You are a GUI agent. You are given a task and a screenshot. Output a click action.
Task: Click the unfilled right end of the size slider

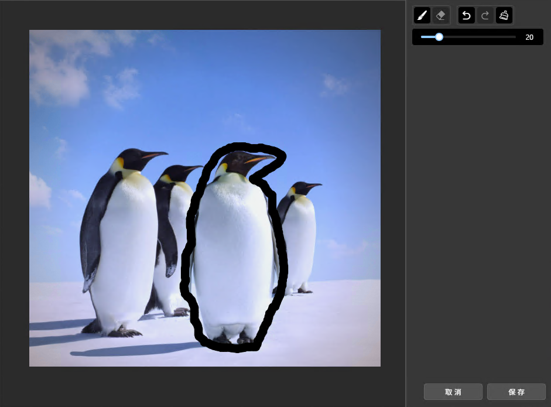pyautogui.click(x=492, y=37)
